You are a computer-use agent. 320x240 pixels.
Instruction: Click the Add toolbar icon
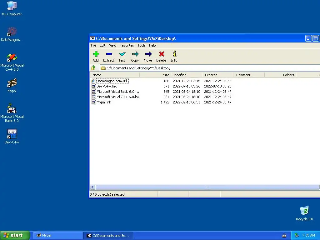pyautogui.click(x=96, y=54)
